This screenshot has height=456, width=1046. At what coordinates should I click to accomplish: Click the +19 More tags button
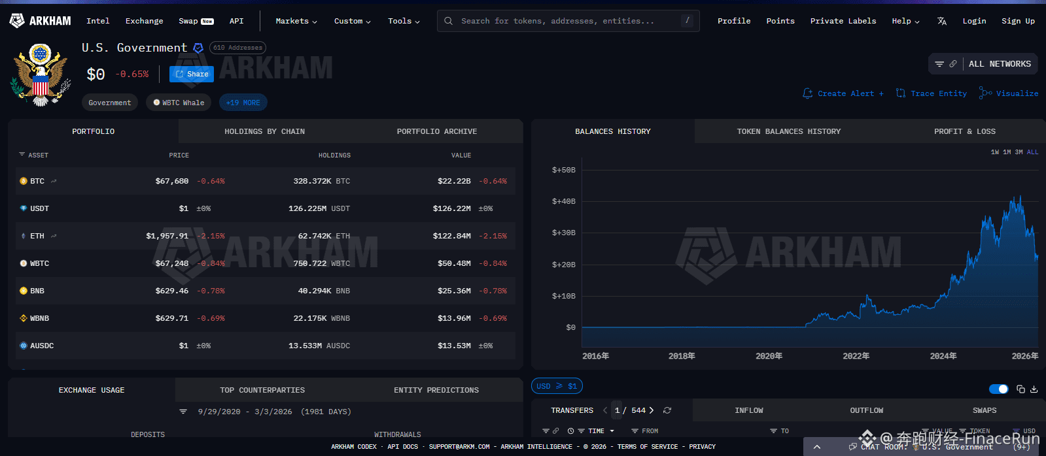(x=243, y=103)
